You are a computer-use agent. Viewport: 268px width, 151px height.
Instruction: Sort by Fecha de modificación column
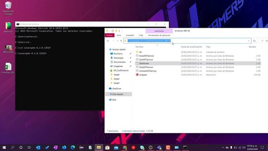[191, 47]
